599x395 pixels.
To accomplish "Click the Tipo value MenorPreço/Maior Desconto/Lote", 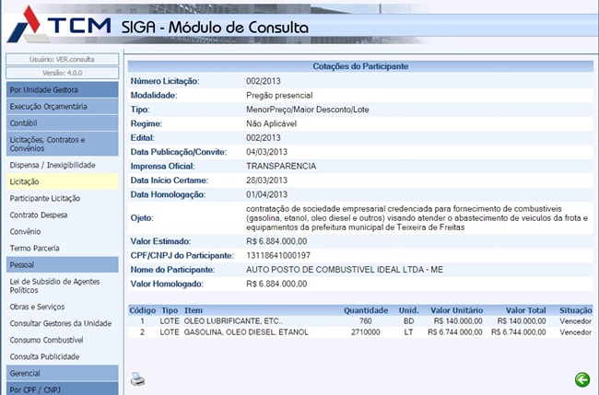I will tap(308, 110).
